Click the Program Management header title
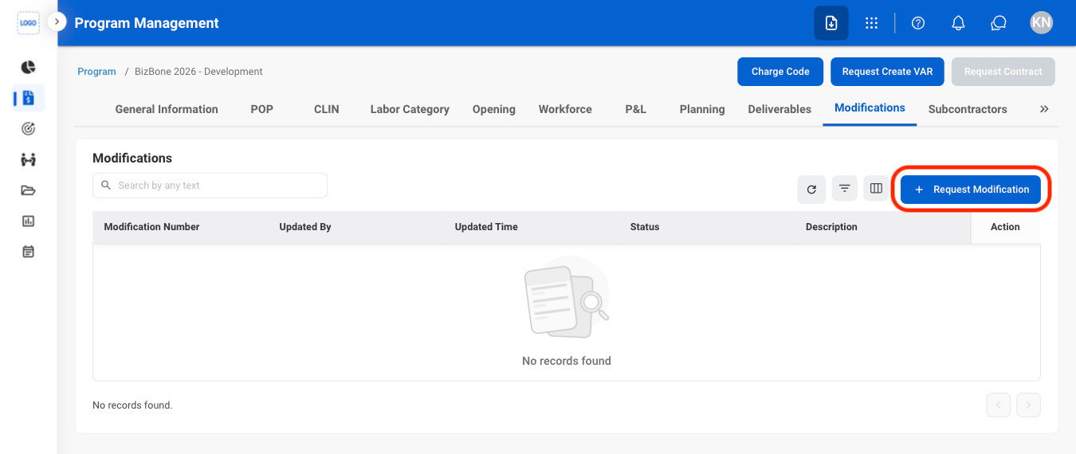 [147, 23]
